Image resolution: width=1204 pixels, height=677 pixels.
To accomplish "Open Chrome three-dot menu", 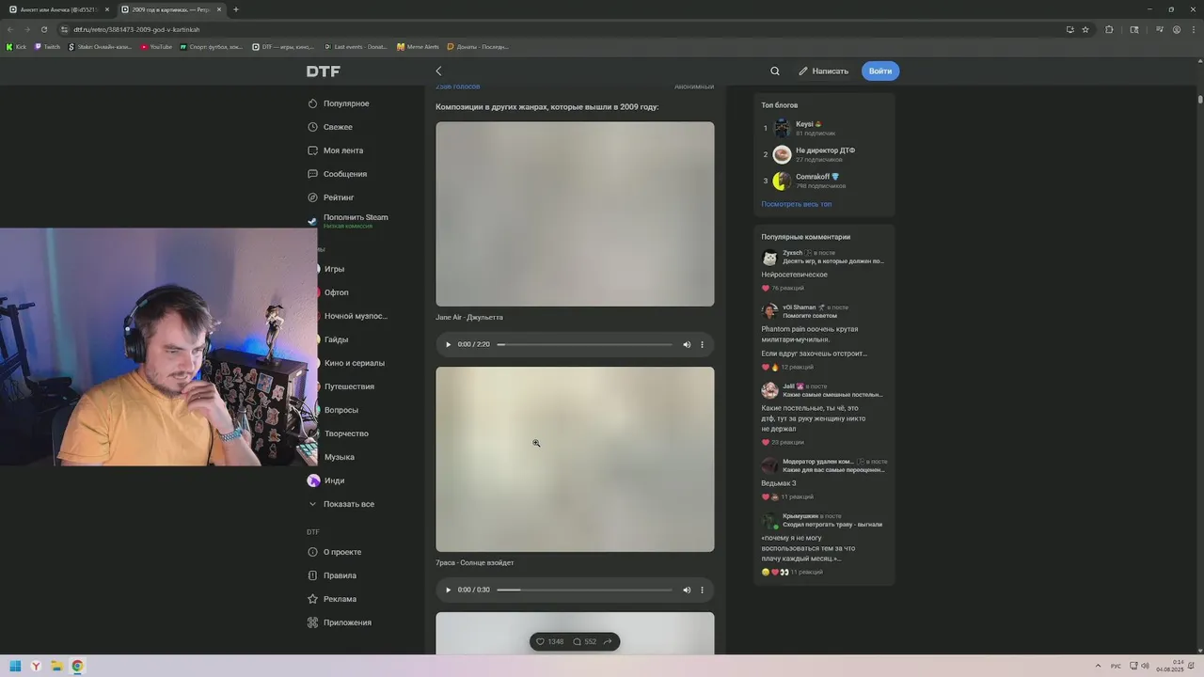I will click(x=1192, y=29).
